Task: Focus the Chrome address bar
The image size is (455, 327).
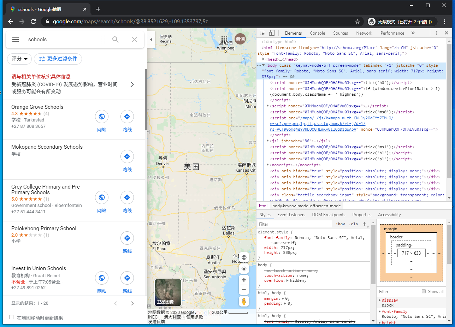Action: 201,22
